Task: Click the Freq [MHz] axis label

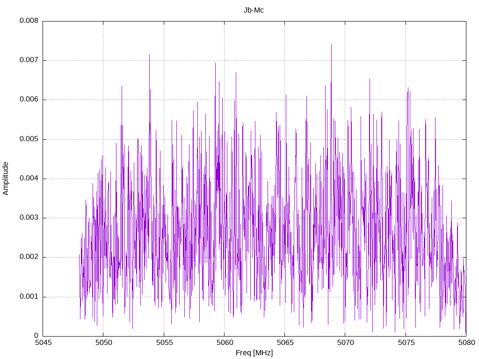Action: click(x=254, y=352)
